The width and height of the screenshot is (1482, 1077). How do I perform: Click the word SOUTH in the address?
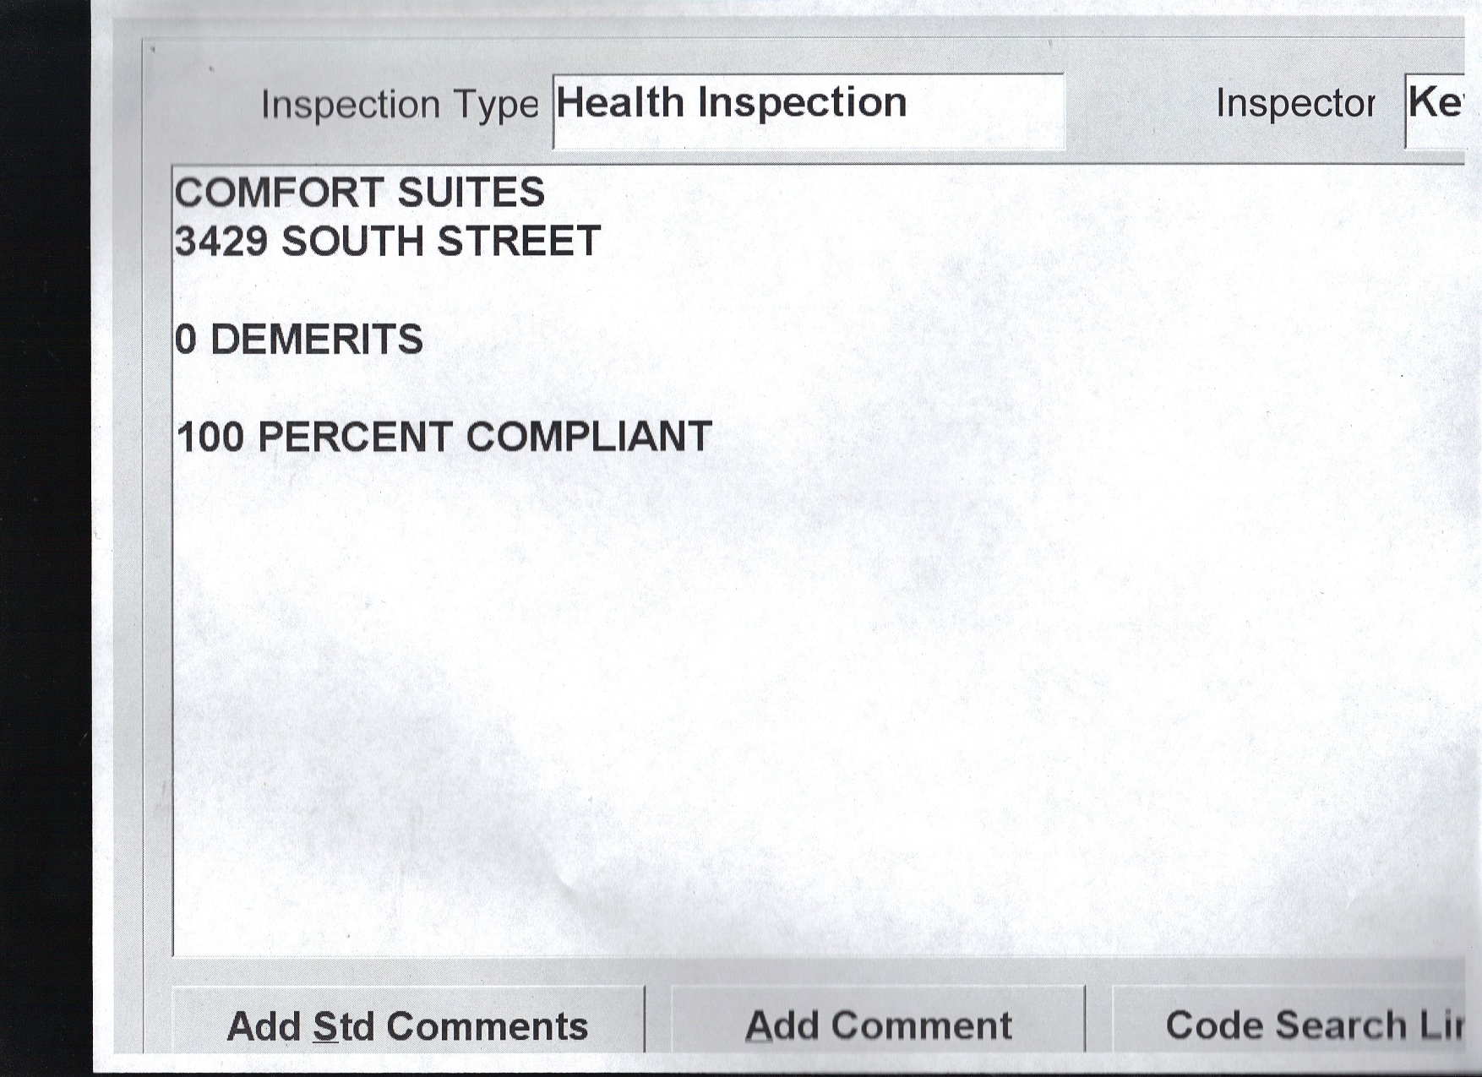(x=352, y=242)
